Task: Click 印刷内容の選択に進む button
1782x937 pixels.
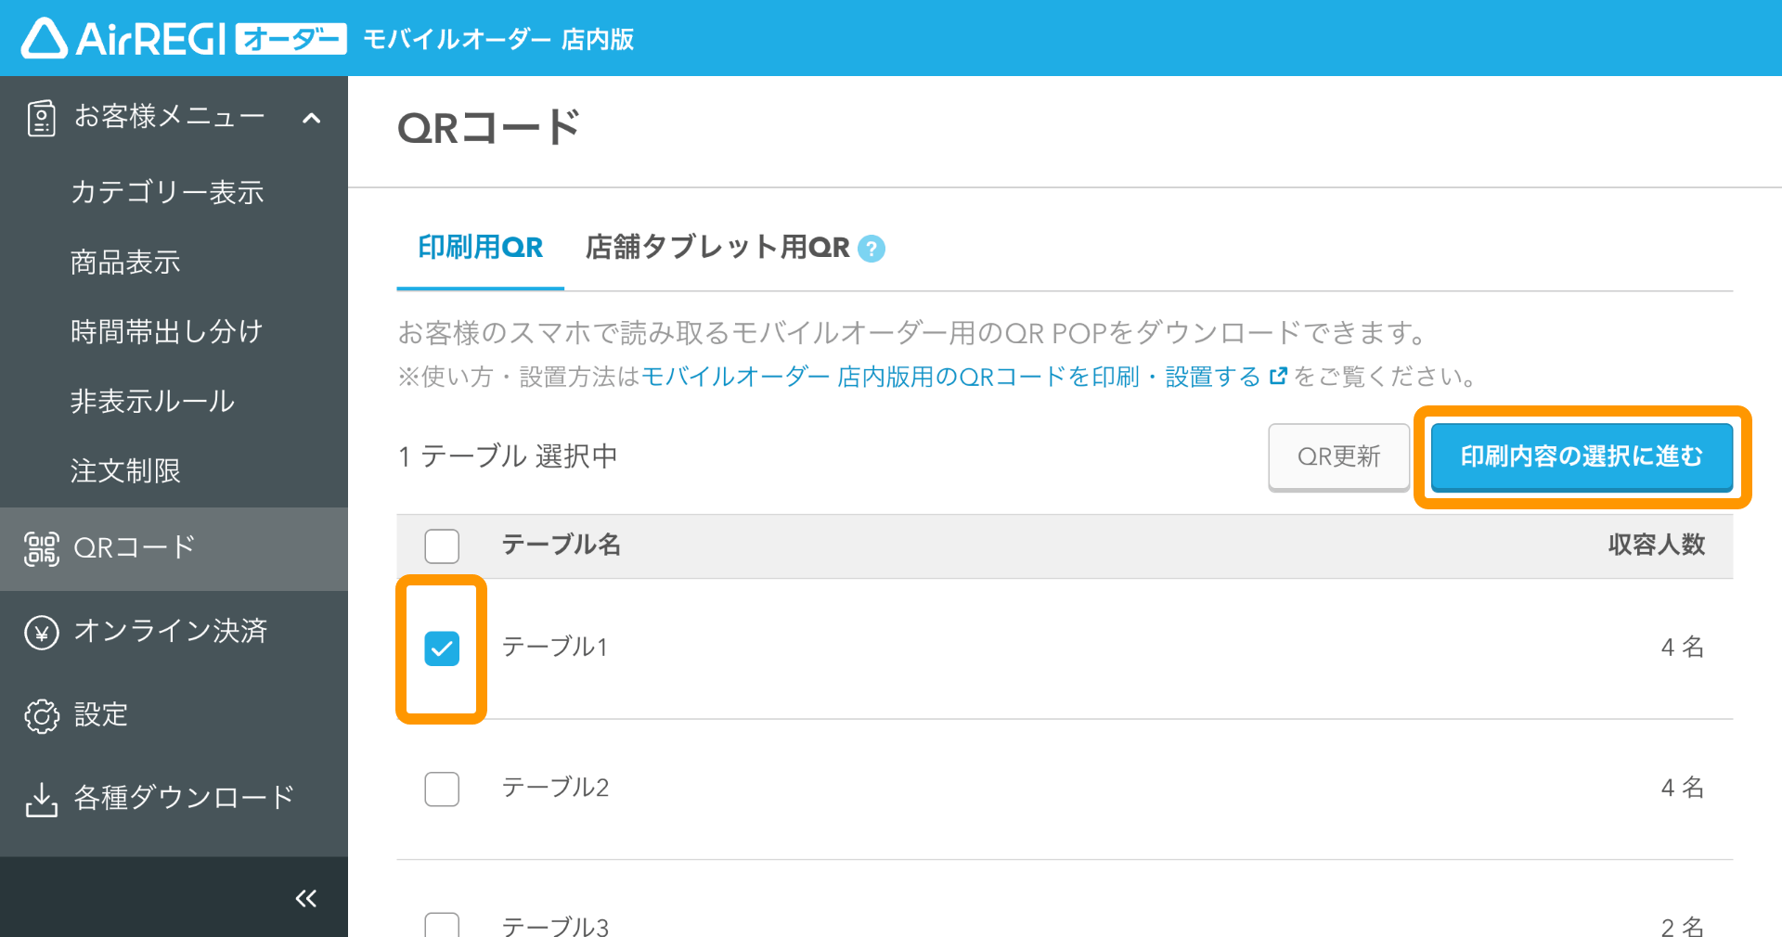Action: point(1582,456)
